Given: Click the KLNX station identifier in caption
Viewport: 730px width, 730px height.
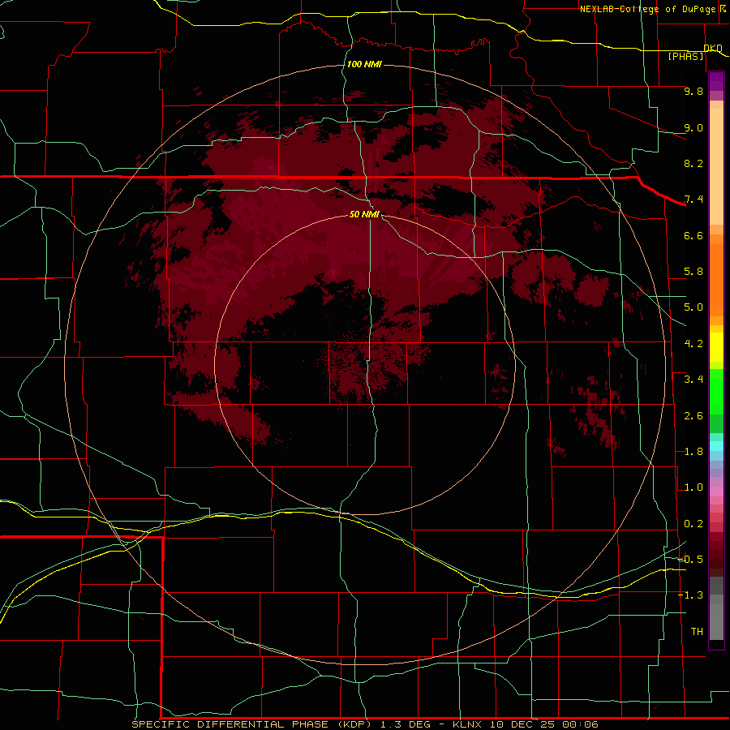Looking at the screenshot, I should [468, 724].
